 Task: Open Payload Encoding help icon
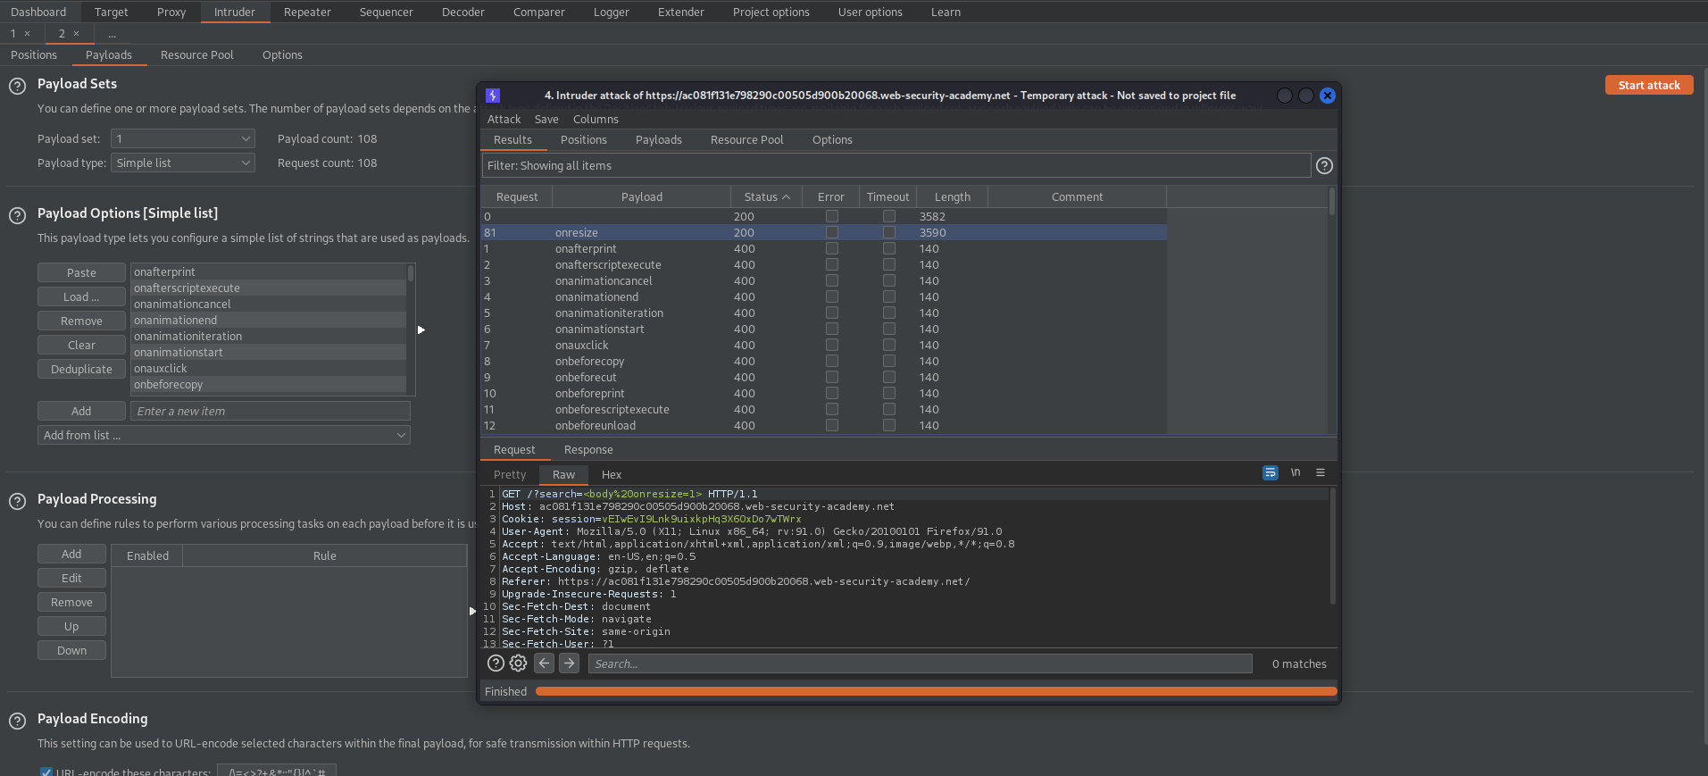(17, 722)
